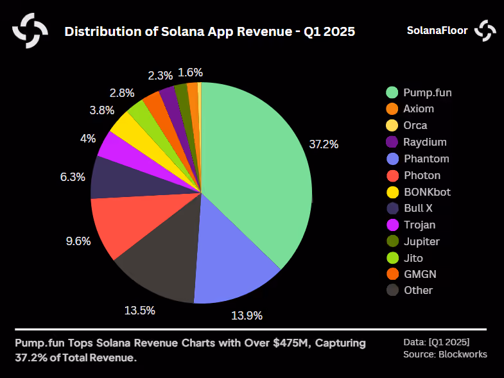Screen dimensions: 504x378
Task: Click the BONKbot legend label
Action: tap(427, 193)
